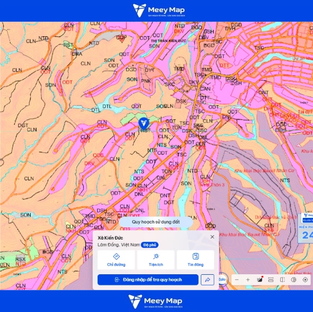Open Chỉ đường directions

point(116,260)
